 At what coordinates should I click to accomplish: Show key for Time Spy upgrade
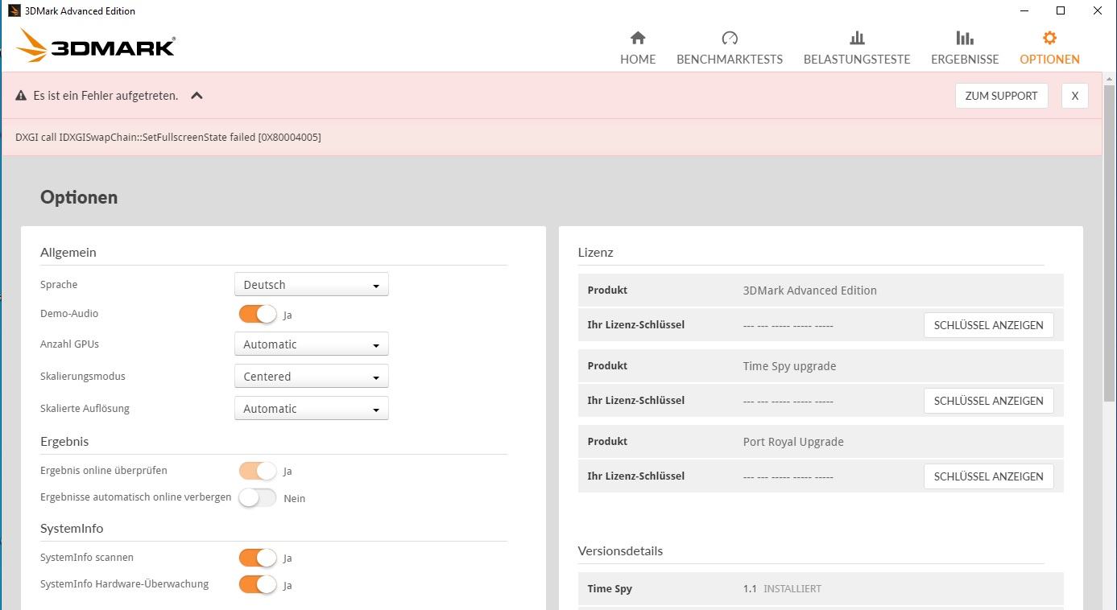coord(988,401)
